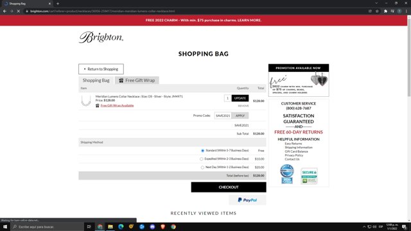Click the address bar URL

[x=102, y=12]
